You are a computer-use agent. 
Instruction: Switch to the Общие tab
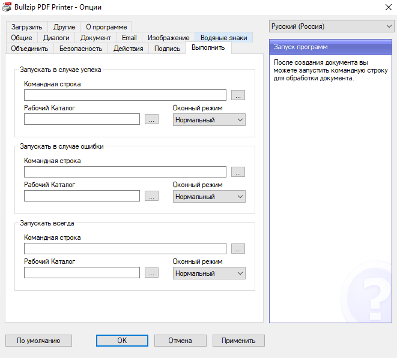tap(22, 38)
